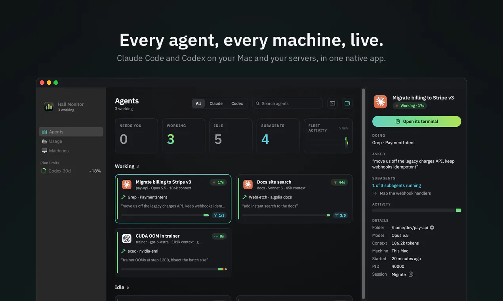Click the 8s status badge on CUDA card
This screenshot has height=301, width=503.
point(219,236)
